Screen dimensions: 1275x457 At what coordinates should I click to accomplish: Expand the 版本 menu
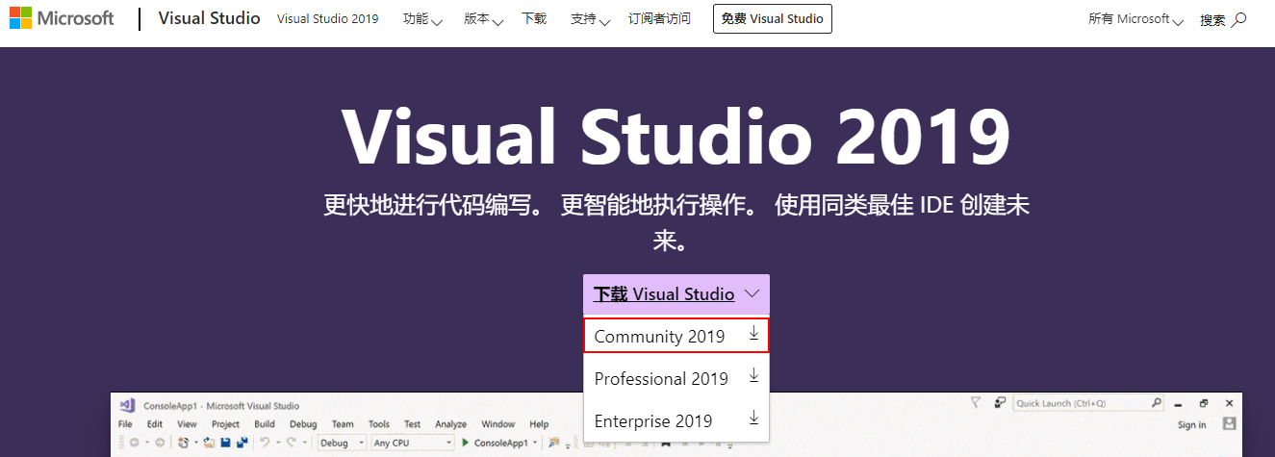coord(483,19)
